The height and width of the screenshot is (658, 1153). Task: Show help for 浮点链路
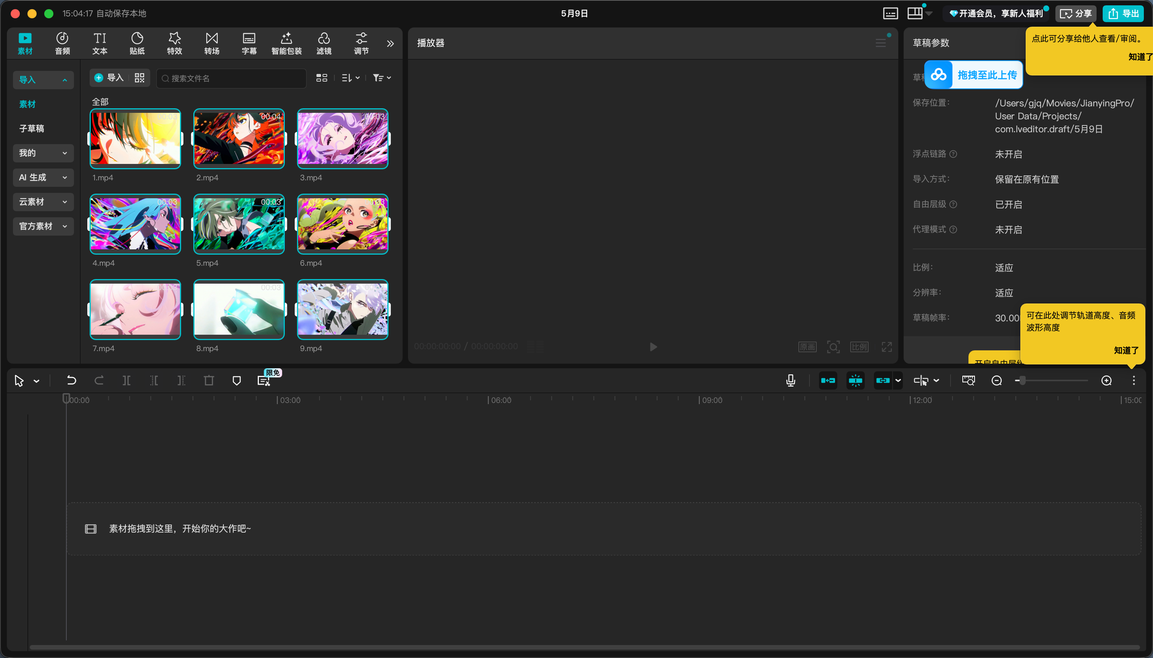coord(953,154)
